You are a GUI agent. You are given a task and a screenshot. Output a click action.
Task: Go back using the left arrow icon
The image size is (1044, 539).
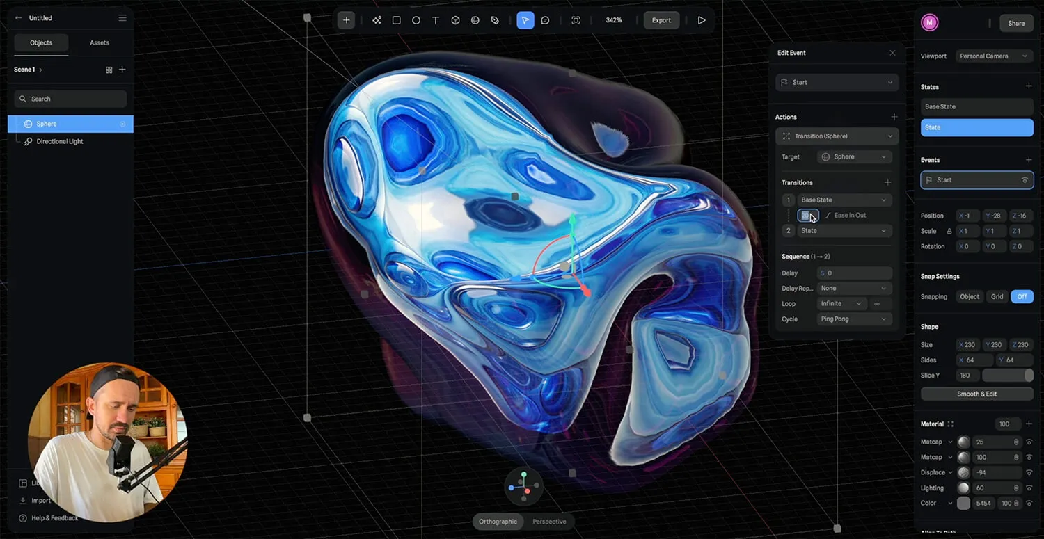point(18,18)
